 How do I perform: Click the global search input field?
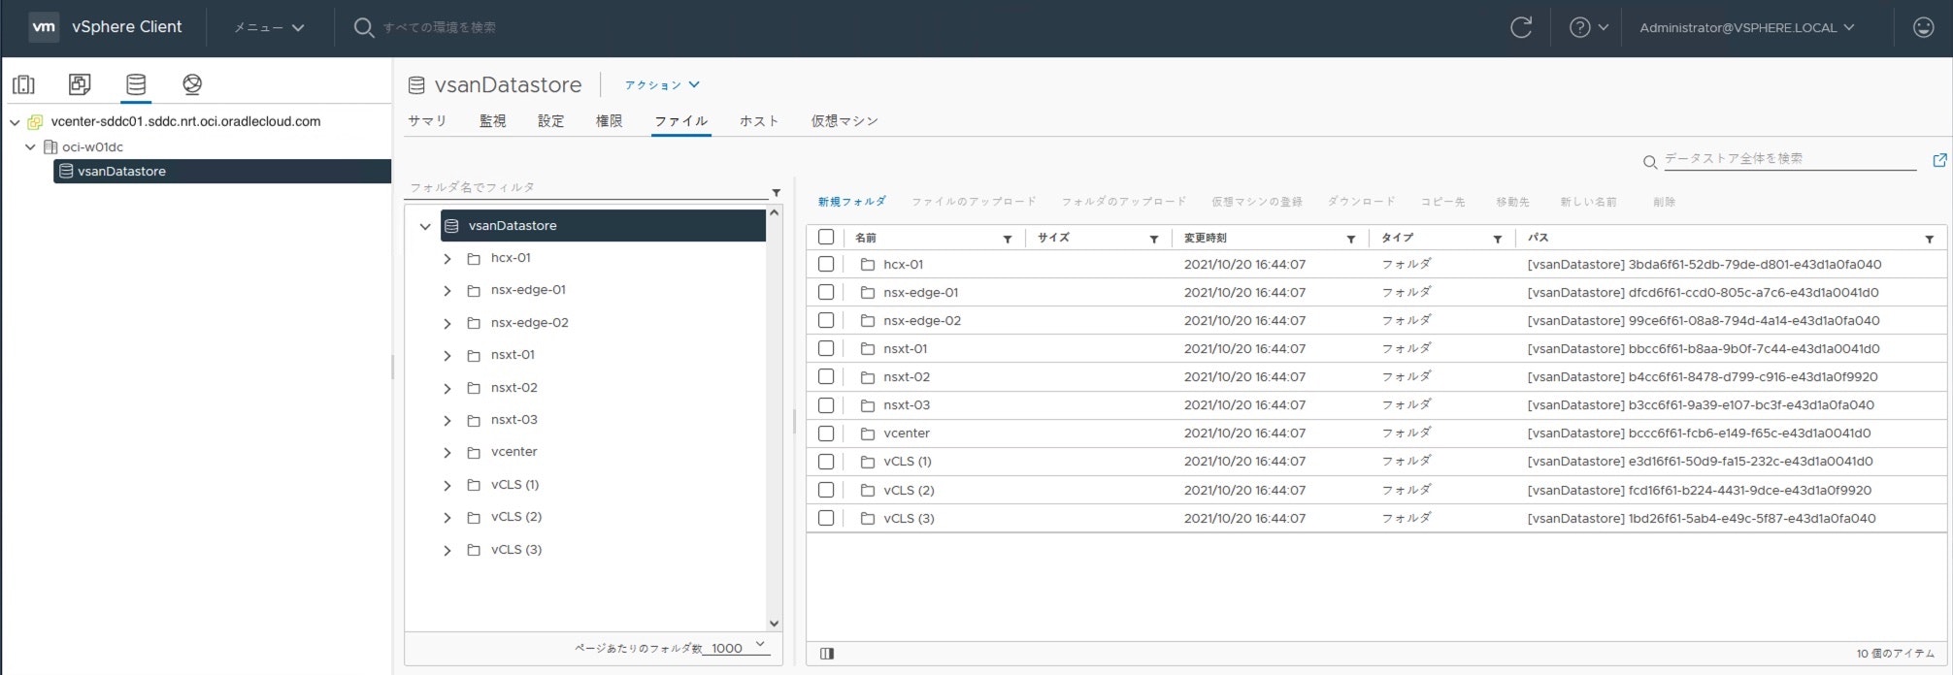[x=439, y=27]
